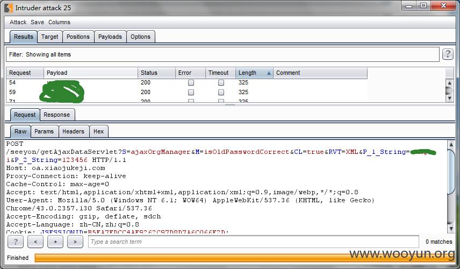
Task: Close the Intruder attack 25 window
Action: (x=443, y=5)
